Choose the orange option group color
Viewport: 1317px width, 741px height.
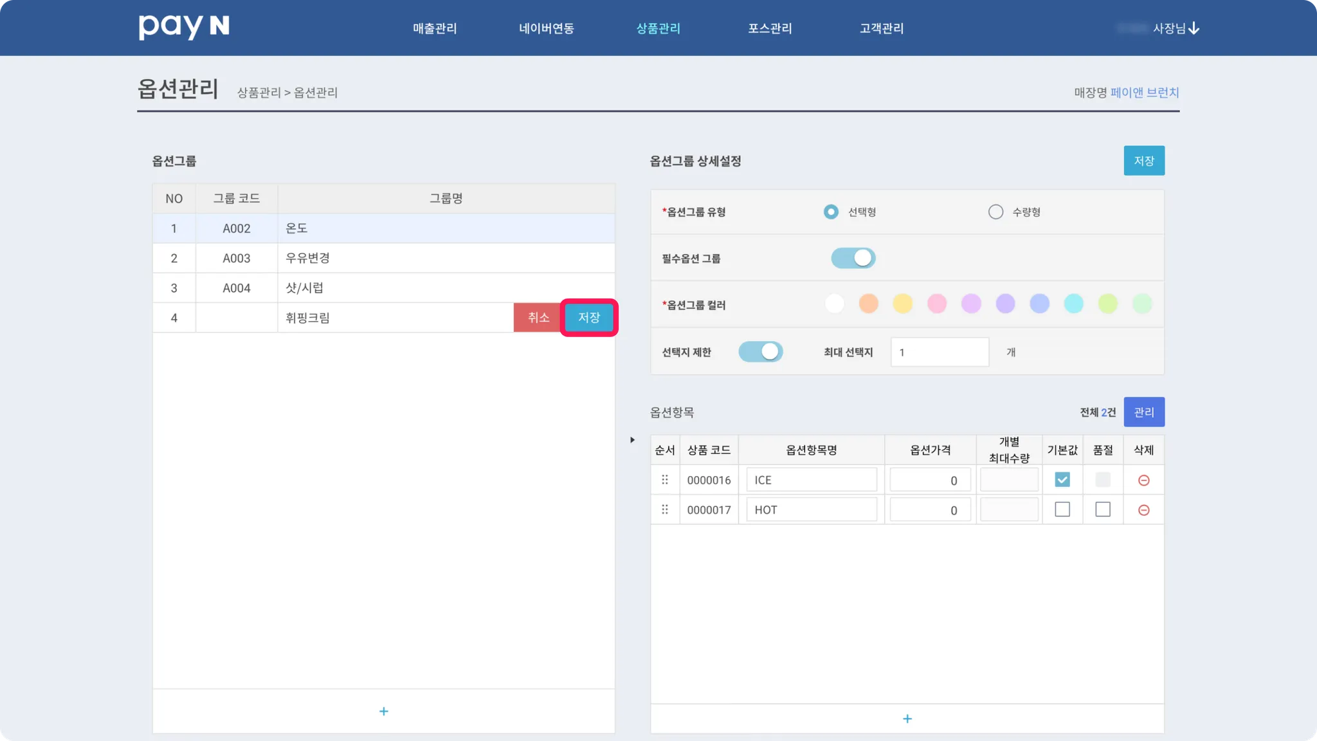pos(868,304)
